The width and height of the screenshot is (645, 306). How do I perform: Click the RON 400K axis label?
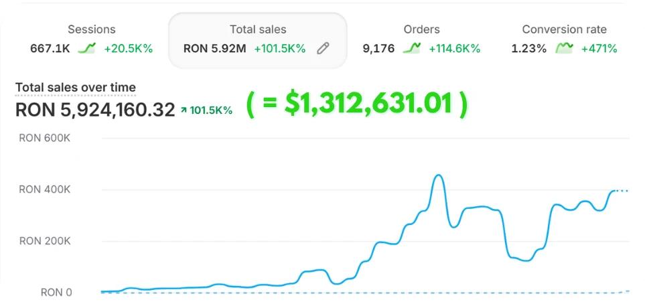[x=45, y=189]
